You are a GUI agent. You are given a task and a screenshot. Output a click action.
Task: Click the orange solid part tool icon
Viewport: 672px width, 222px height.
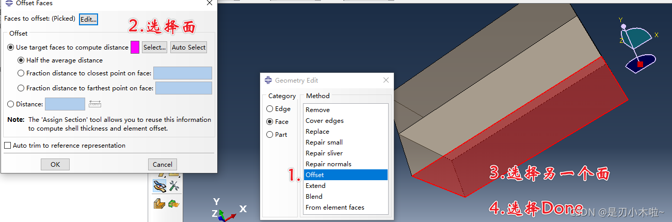[159, 204]
